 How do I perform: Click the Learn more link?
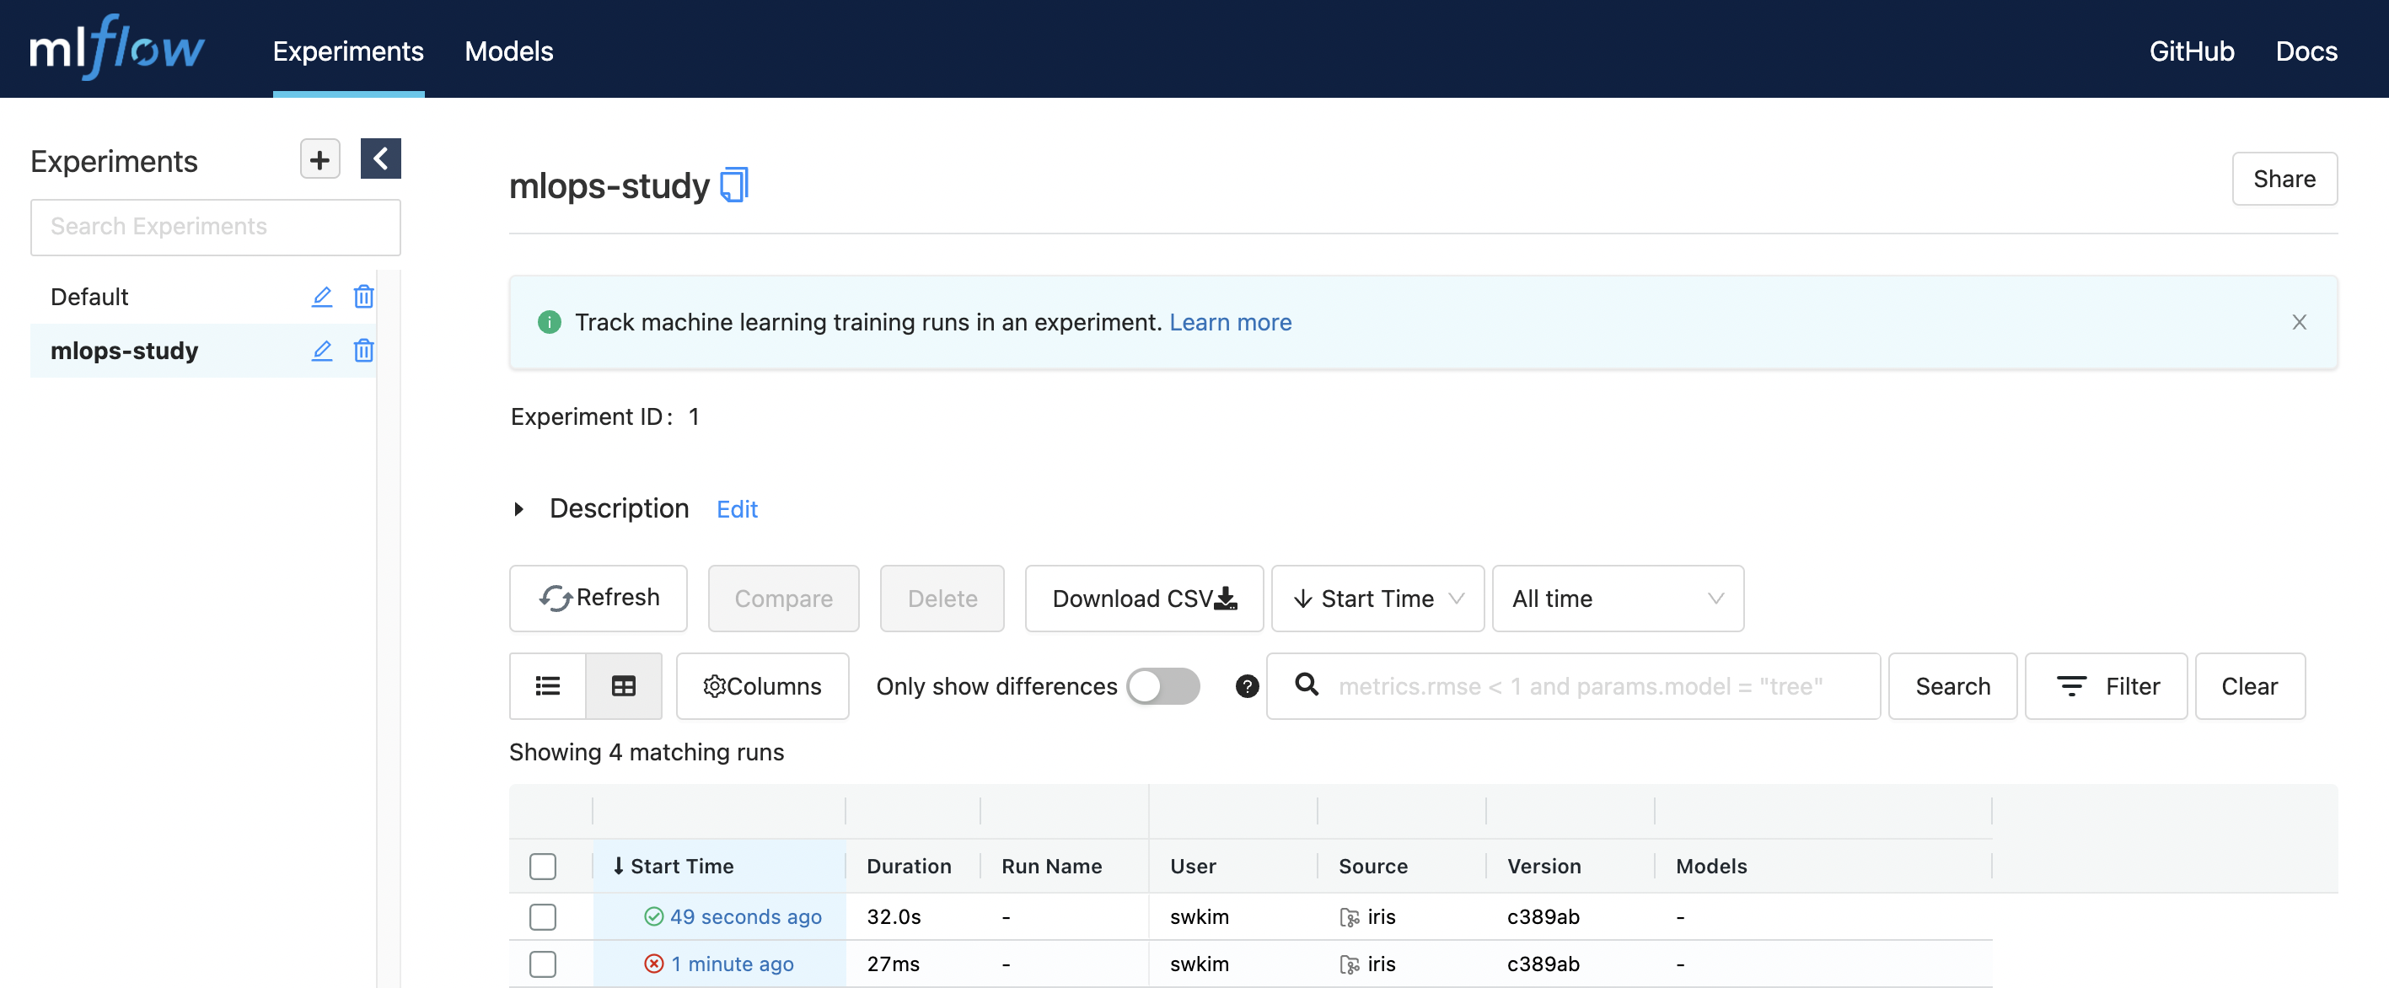tap(1231, 322)
